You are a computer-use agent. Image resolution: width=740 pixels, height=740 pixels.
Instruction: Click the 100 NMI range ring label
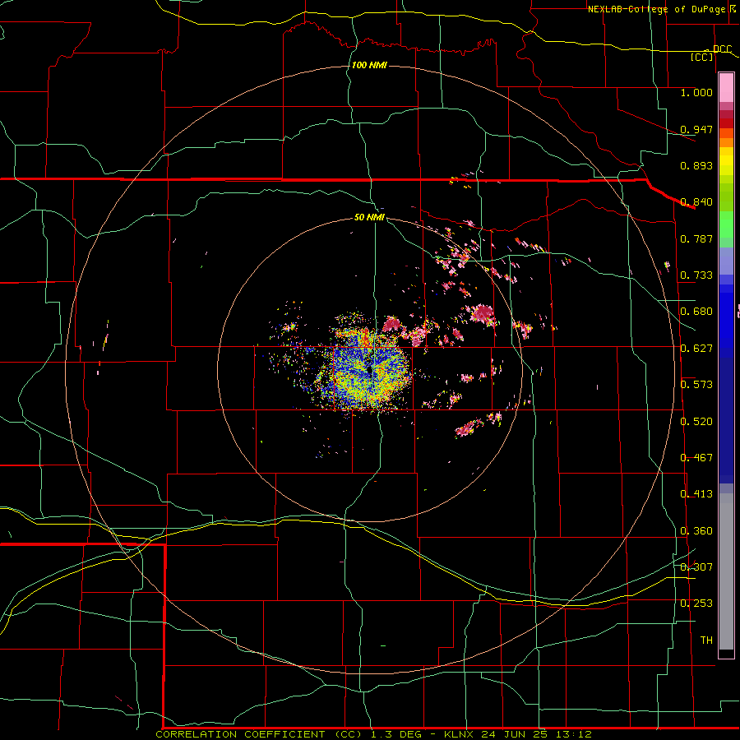(x=369, y=65)
